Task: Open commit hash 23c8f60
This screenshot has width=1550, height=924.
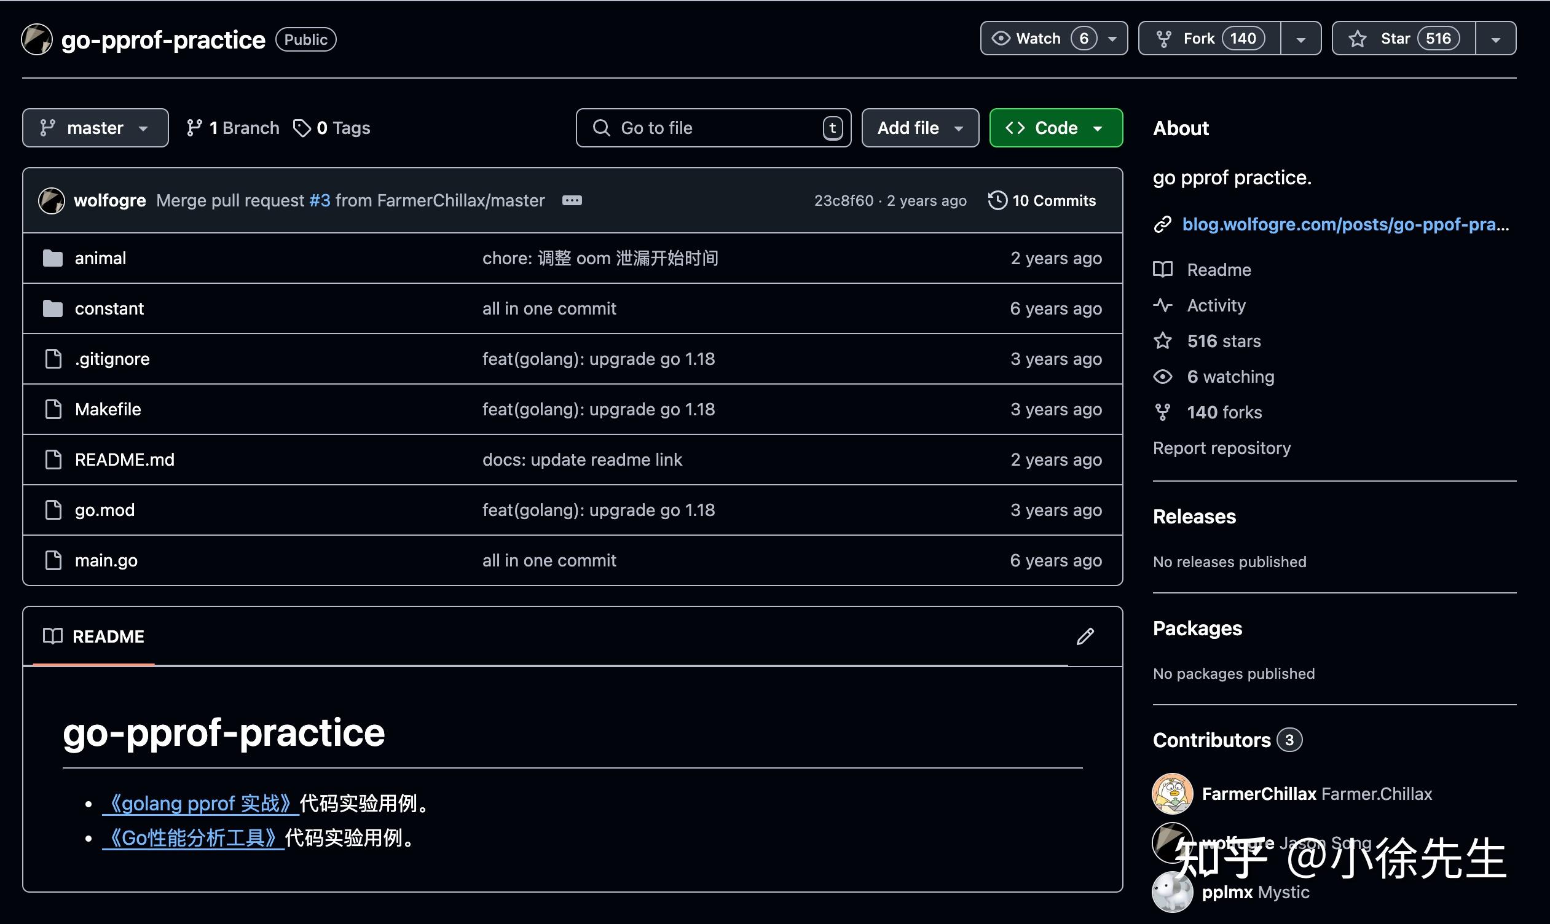Action: [844, 200]
